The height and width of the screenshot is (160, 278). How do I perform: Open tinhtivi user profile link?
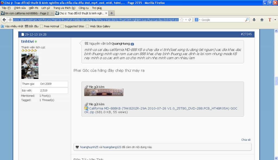tap(27, 41)
